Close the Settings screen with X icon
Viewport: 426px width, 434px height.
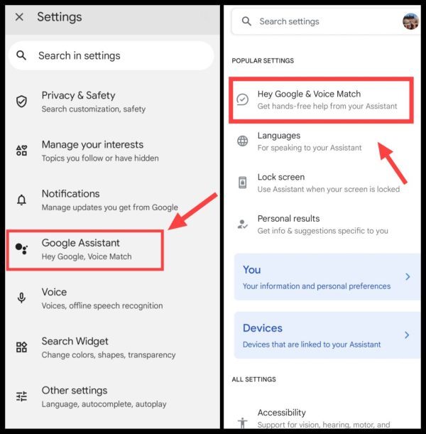(19, 17)
